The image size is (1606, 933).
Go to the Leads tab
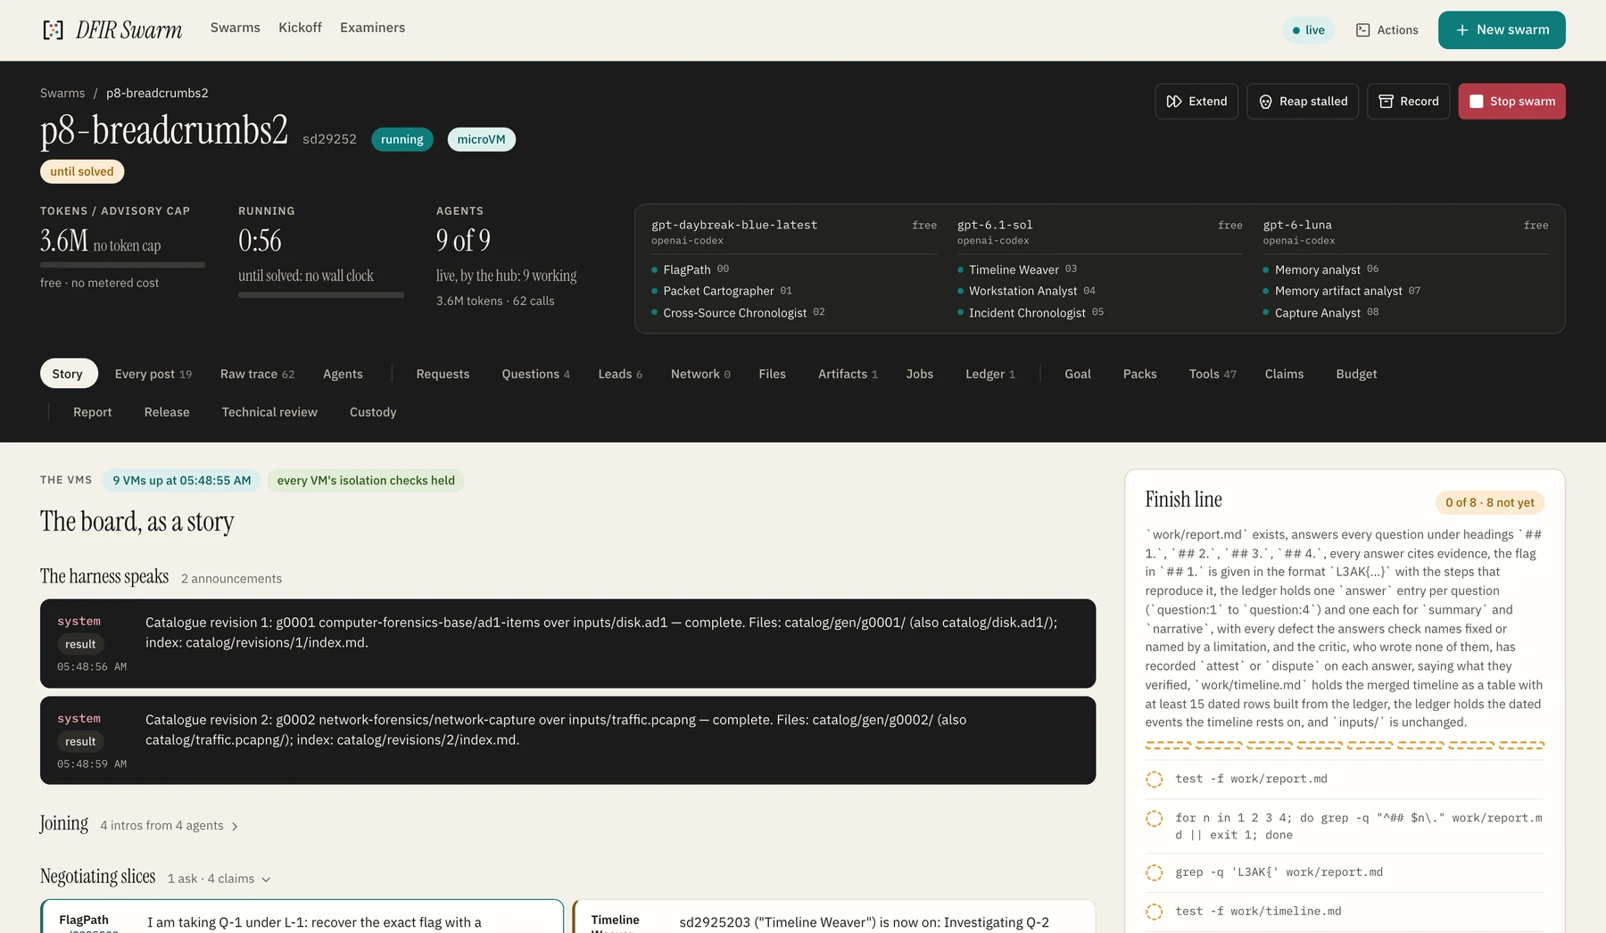pos(620,374)
